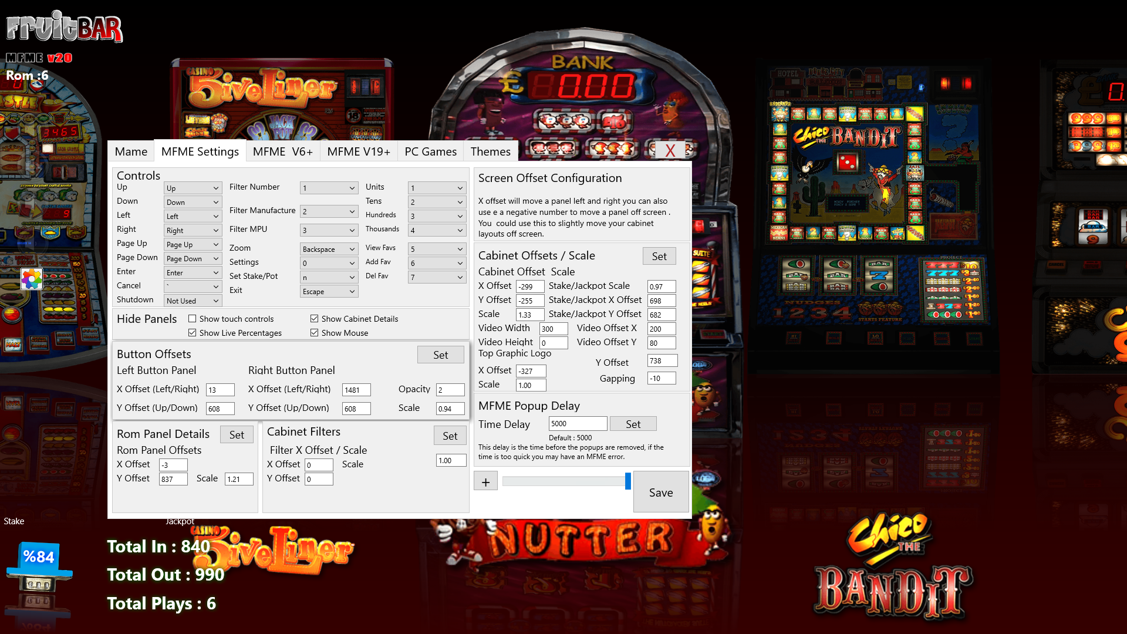Open the Up control dropdown
1127x634 pixels.
[193, 188]
